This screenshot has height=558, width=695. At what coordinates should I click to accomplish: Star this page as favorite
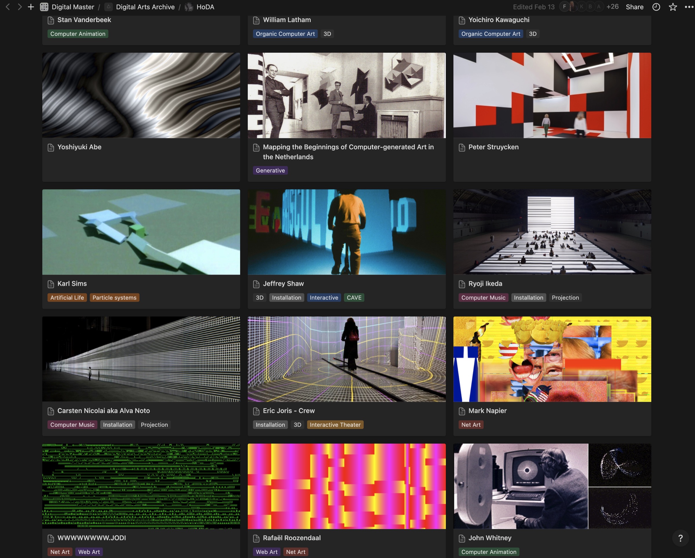[673, 7]
